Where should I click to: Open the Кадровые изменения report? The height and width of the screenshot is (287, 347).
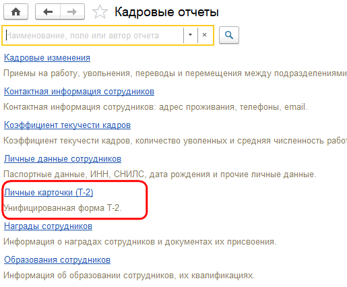coord(47,58)
